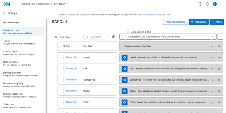Screen dimensions: 226x113
Task: Go to previous data source
Action: 122,37
